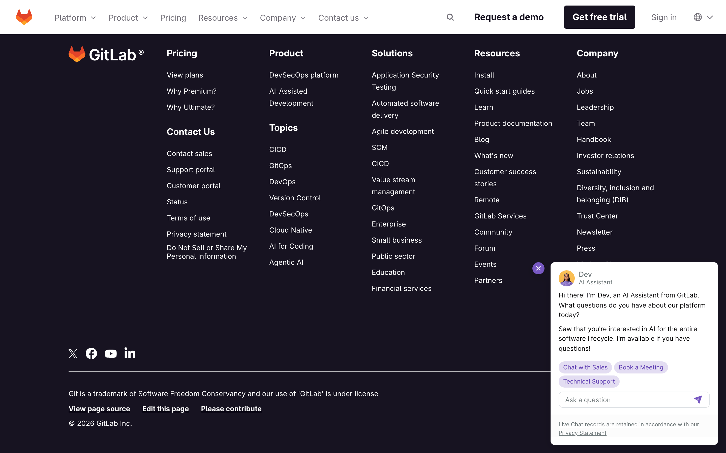Open Please contribute link
Viewport: 726px width, 453px height.
click(x=231, y=409)
